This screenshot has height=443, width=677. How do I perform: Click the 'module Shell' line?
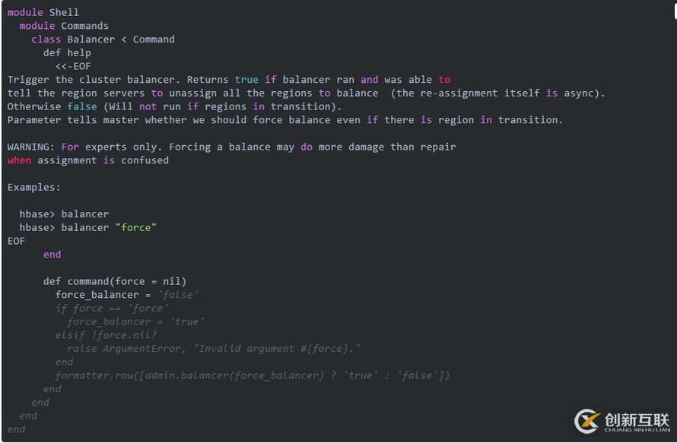coord(43,12)
